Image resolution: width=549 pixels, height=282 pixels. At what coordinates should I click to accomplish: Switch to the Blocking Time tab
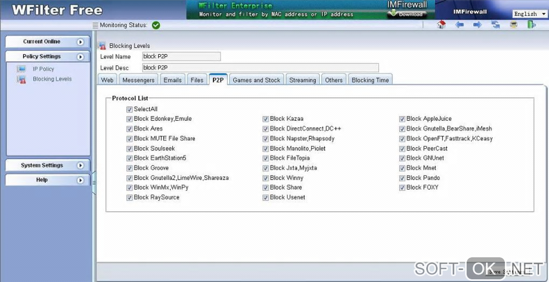370,80
